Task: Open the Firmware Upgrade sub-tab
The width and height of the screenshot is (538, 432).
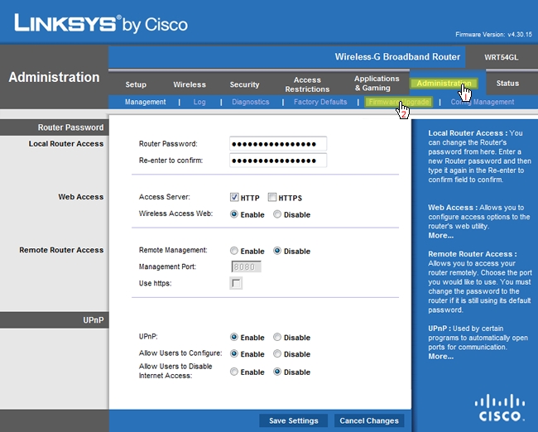Action: (399, 102)
